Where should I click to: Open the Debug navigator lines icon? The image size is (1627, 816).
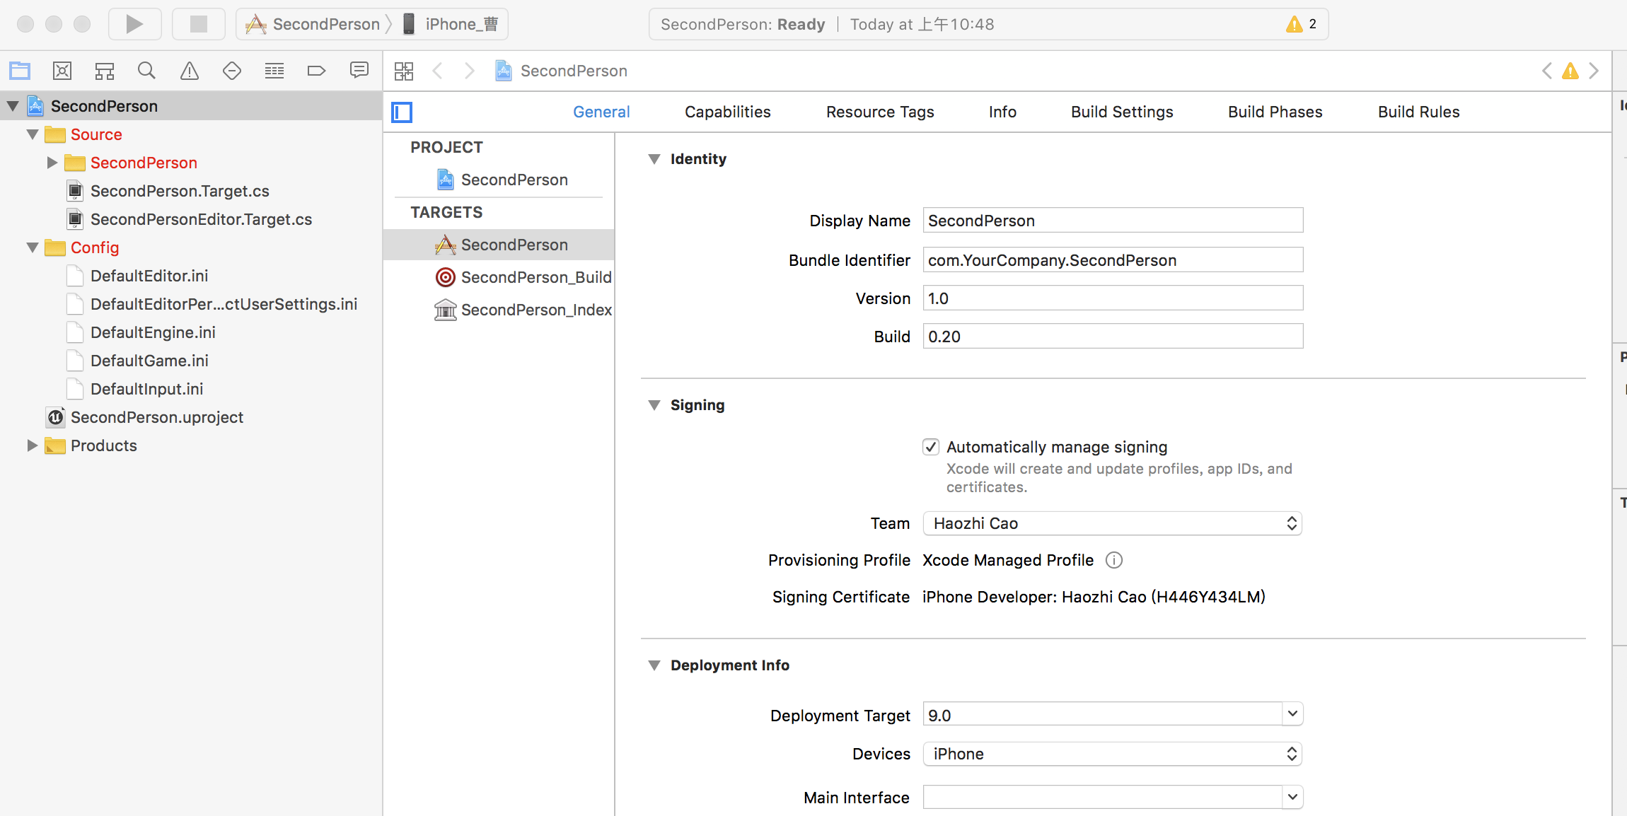274,71
